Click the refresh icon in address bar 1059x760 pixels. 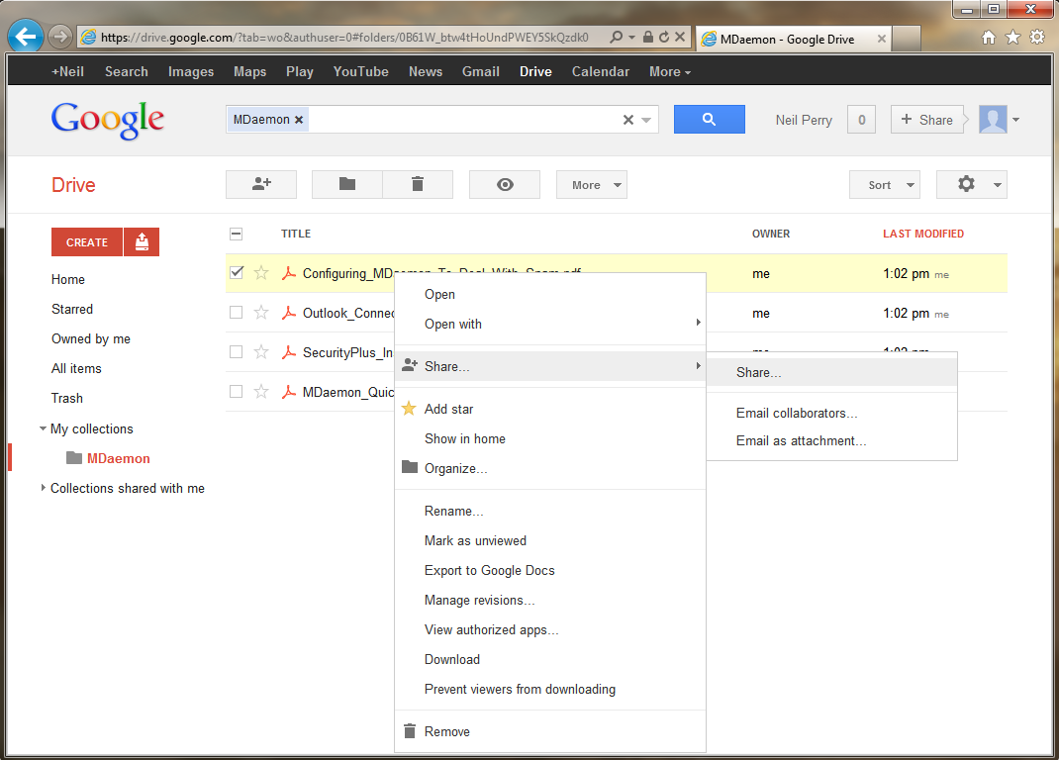click(664, 38)
